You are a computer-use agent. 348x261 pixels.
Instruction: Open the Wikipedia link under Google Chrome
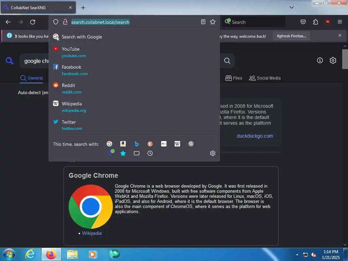click(92, 233)
